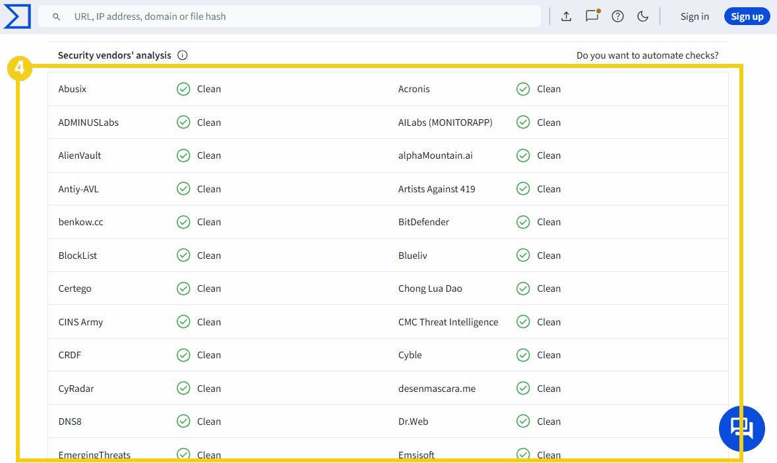Viewport: 777px width, 463px height.
Task: Click the VirusTotal logo icon
Action: coord(16,16)
